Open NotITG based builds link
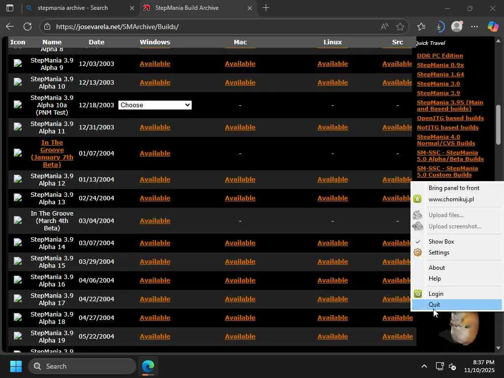This screenshot has width=504, height=378. pyautogui.click(x=448, y=127)
